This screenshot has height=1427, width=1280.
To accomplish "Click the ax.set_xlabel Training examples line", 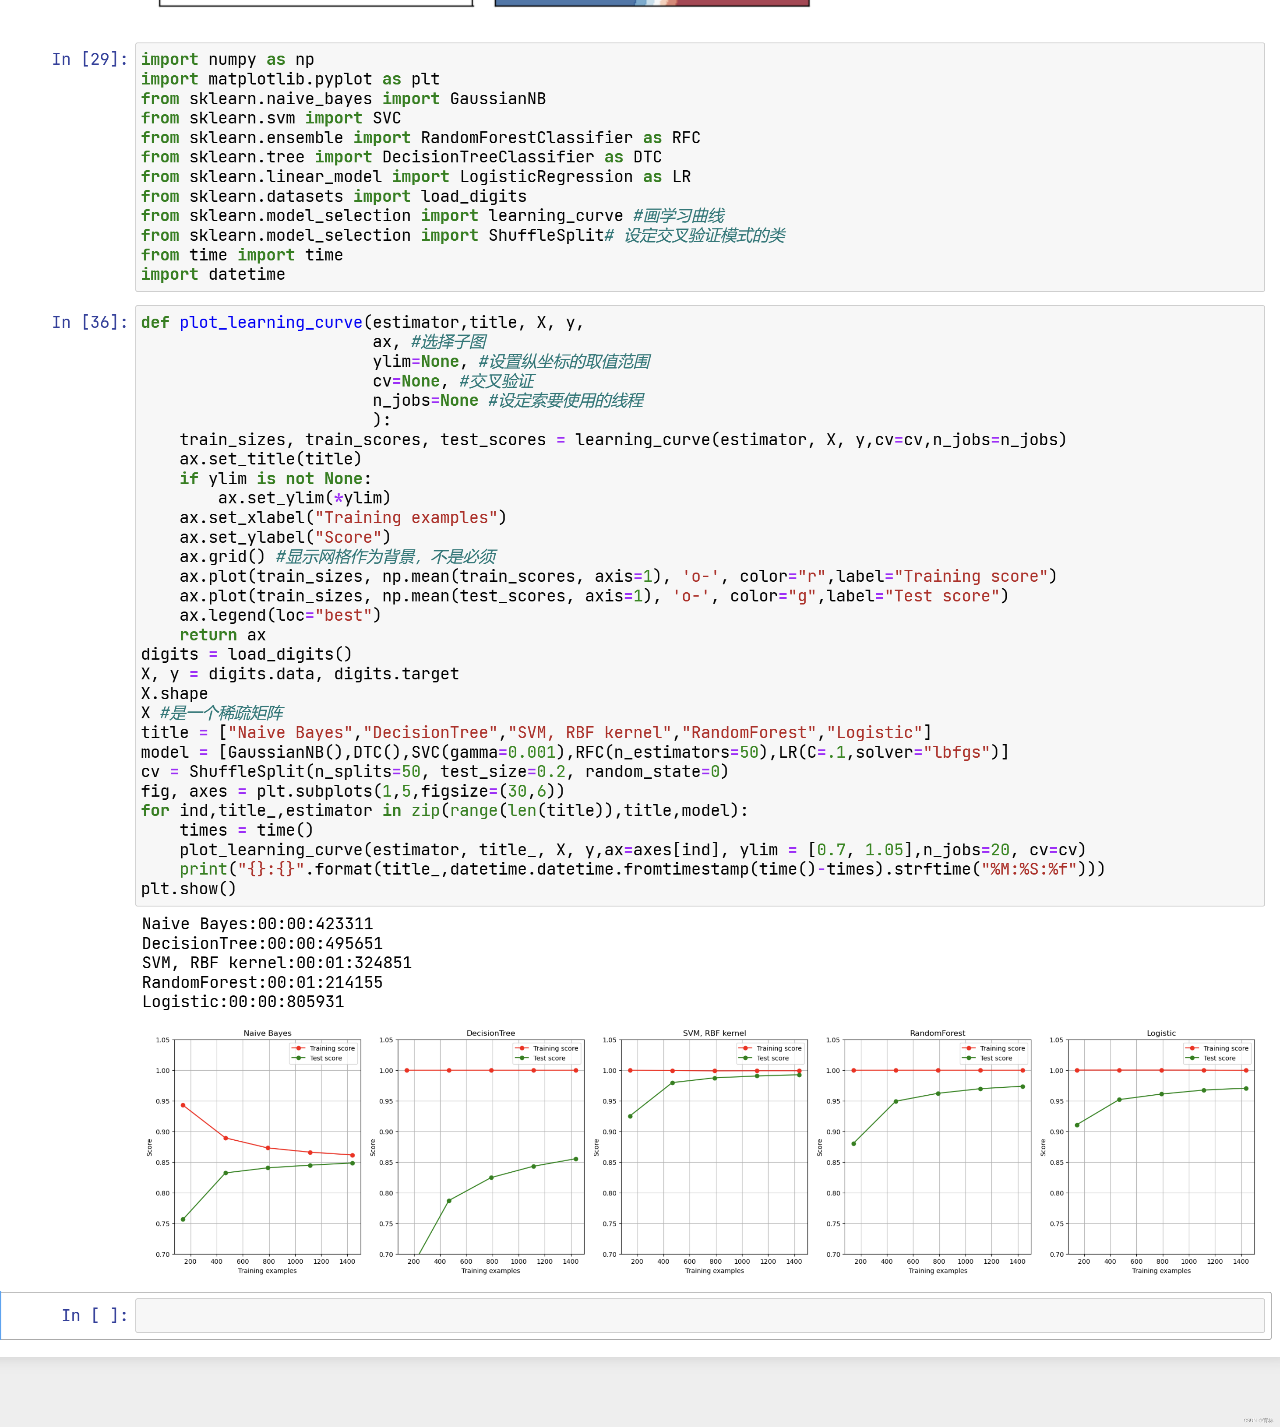I will [x=343, y=517].
